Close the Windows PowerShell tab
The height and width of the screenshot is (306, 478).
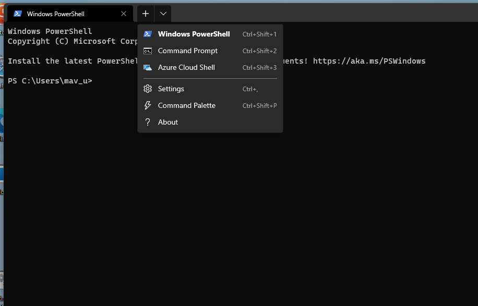[x=124, y=14]
